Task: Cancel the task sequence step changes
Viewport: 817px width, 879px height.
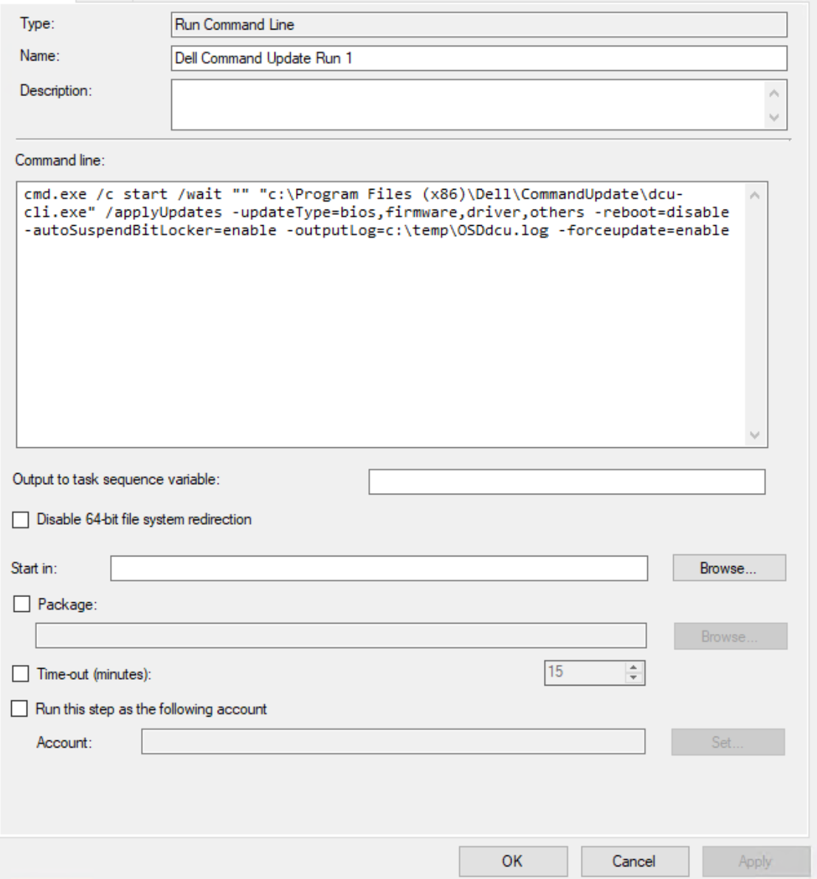Action: point(635,861)
